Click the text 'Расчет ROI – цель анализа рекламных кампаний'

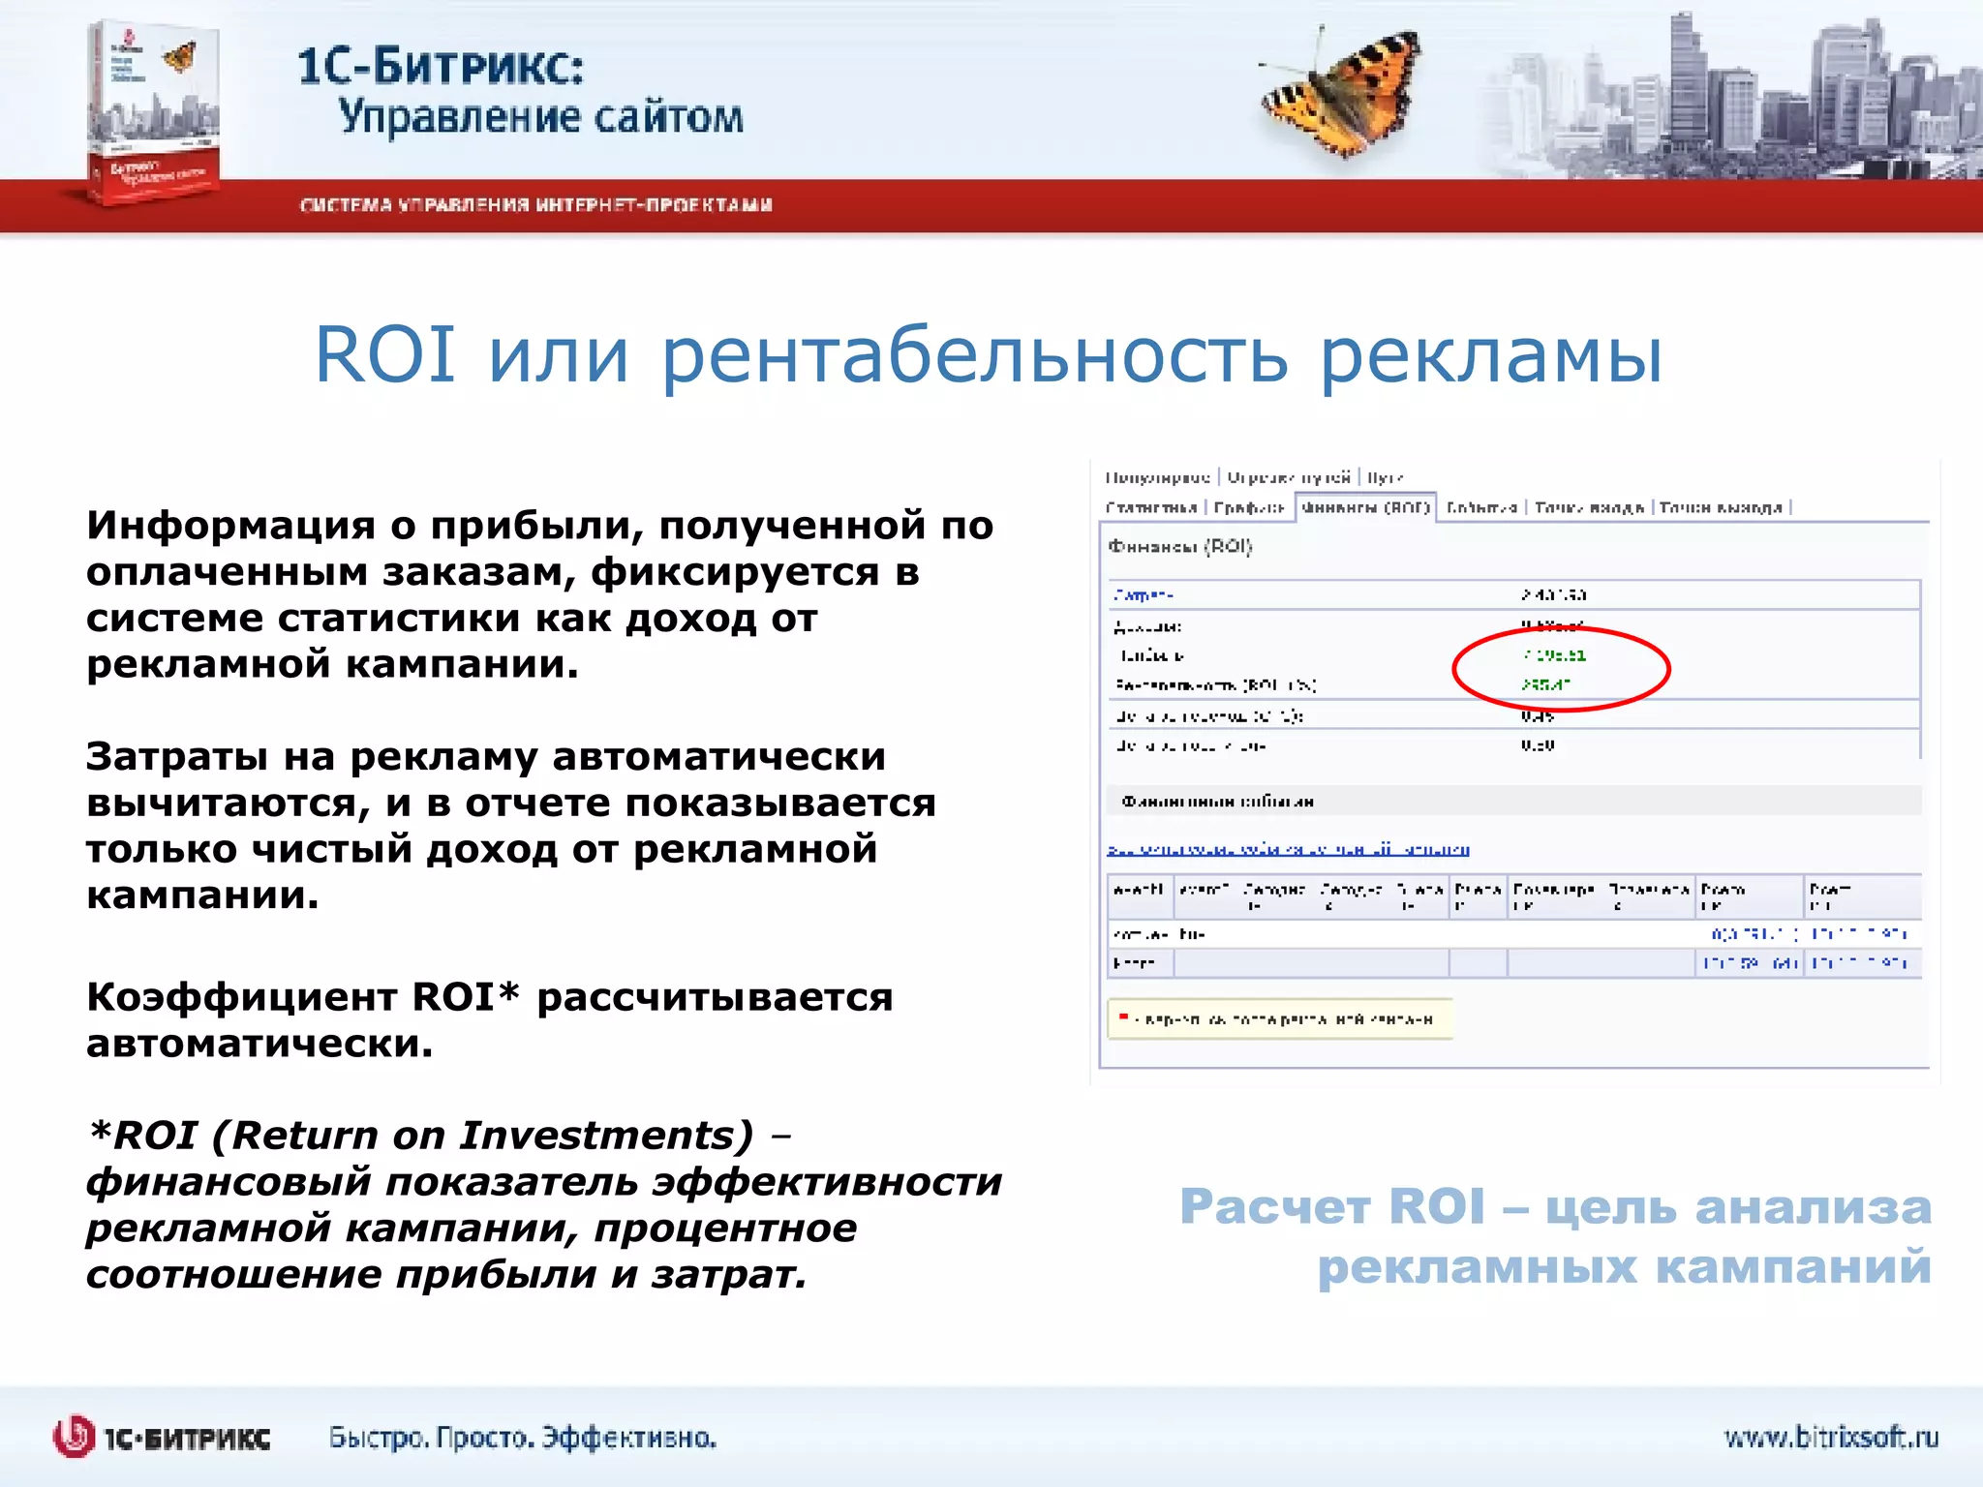click(1555, 1236)
